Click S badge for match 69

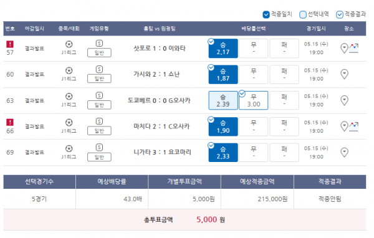tap(99, 147)
